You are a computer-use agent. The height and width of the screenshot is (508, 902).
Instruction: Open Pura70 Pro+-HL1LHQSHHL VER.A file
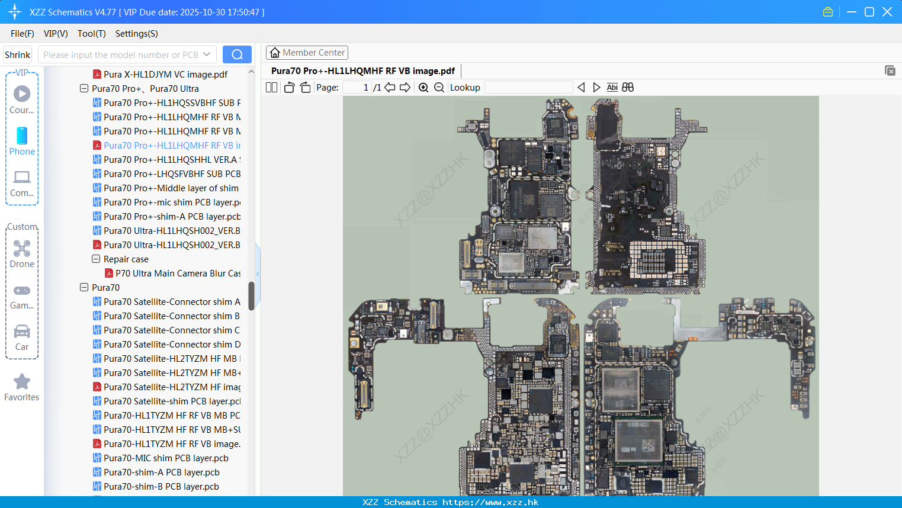(166, 160)
